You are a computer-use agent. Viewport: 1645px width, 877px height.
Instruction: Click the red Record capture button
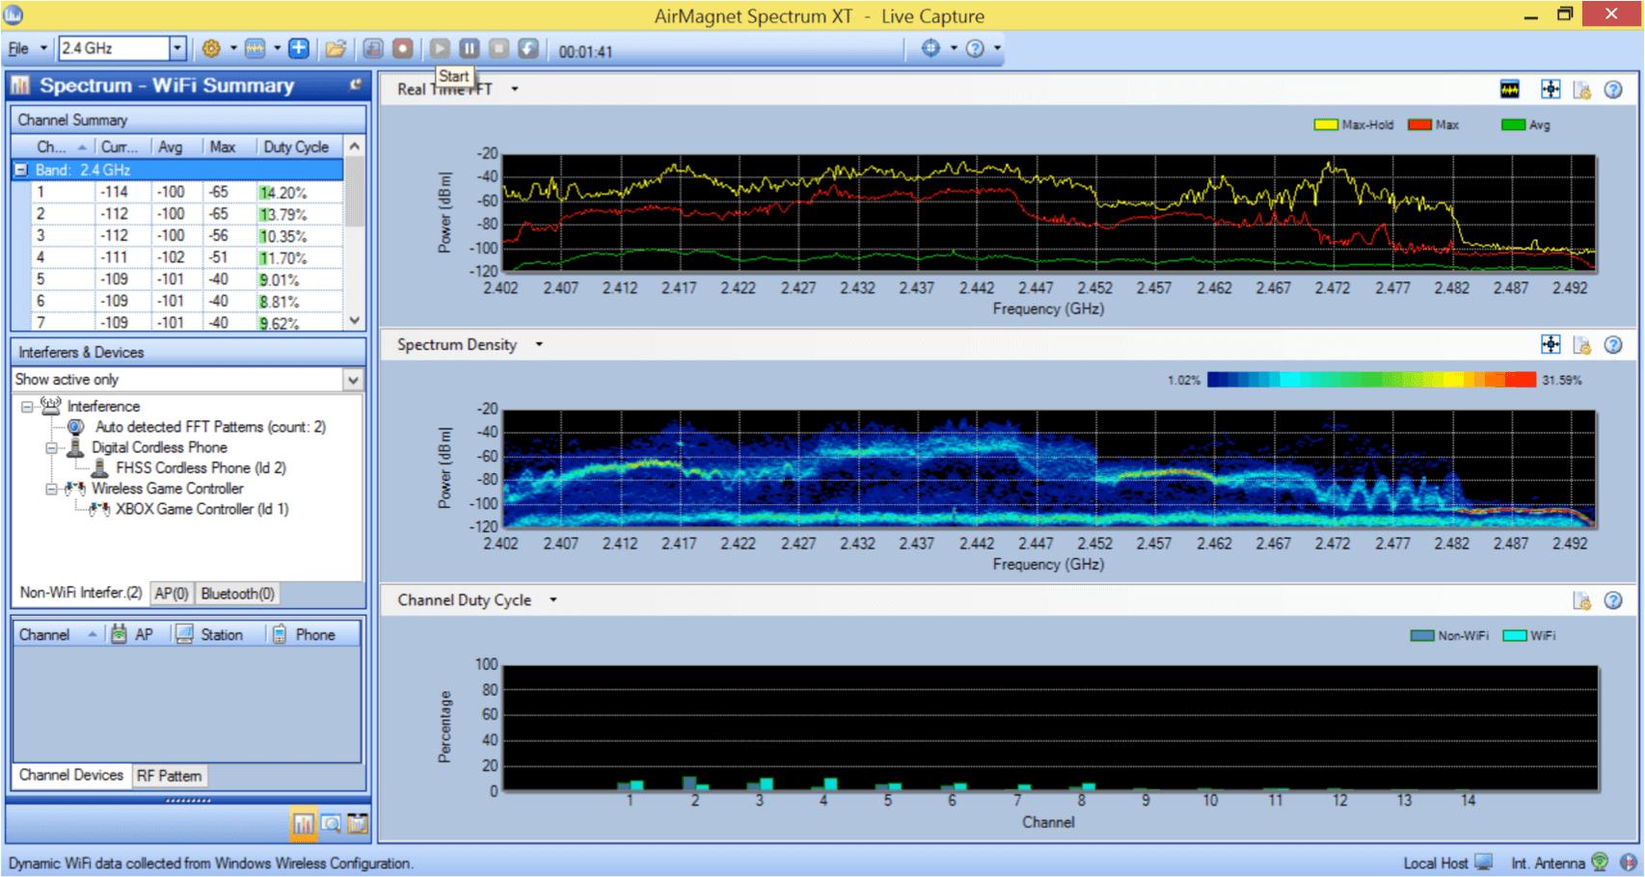(403, 48)
